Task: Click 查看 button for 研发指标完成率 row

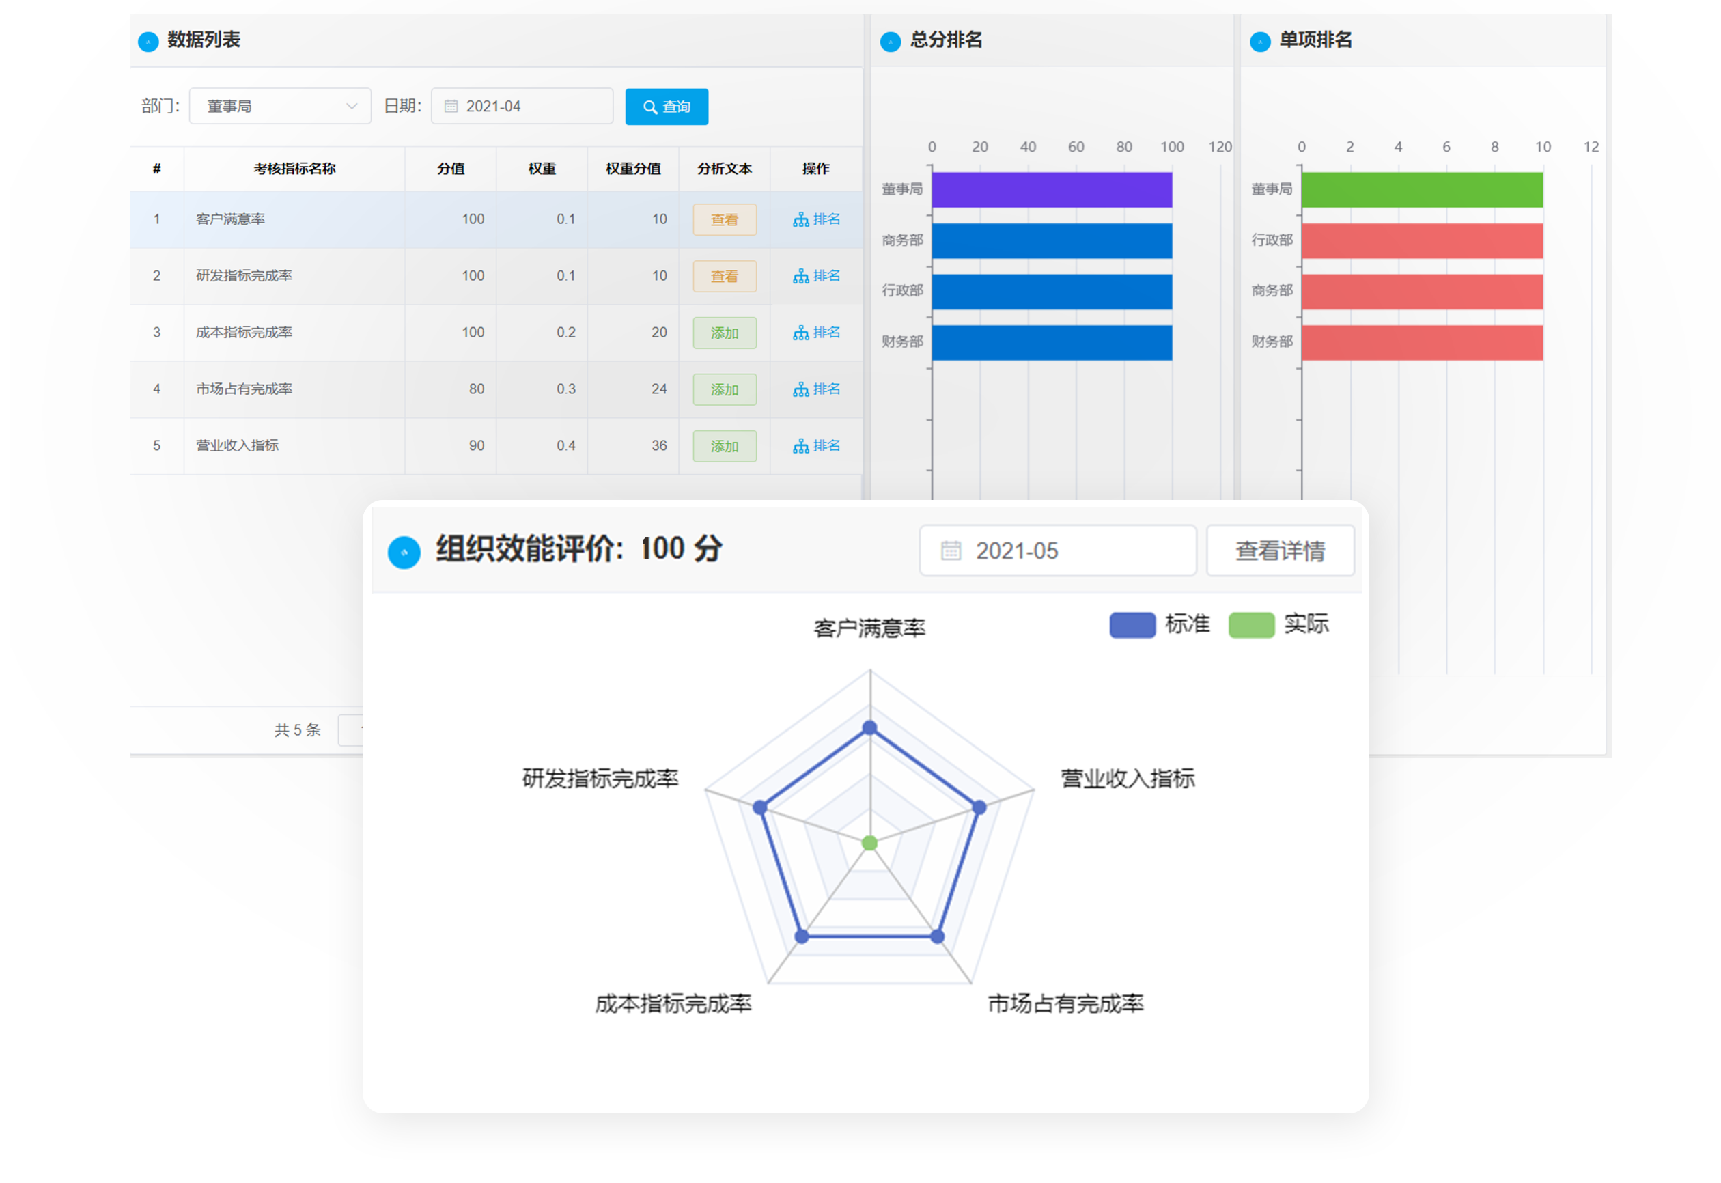Action: (x=724, y=277)
